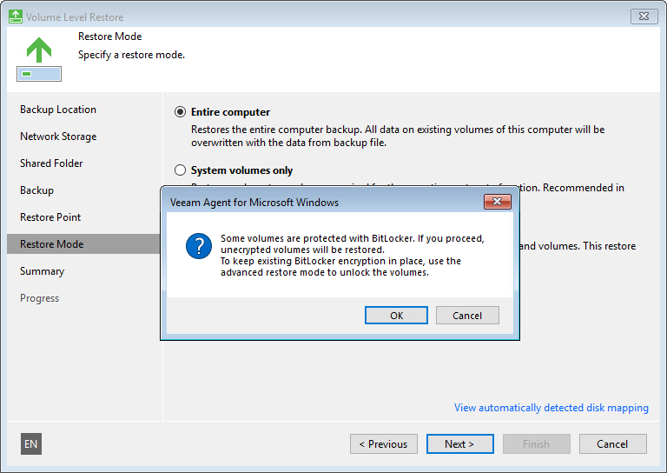Open the Network Storage step

(x=58, y=137)
